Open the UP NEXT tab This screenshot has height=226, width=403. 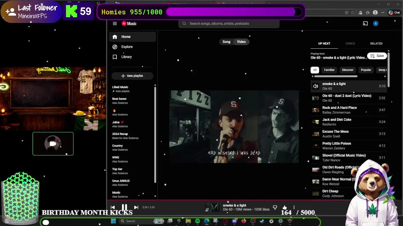coord(324,44)
